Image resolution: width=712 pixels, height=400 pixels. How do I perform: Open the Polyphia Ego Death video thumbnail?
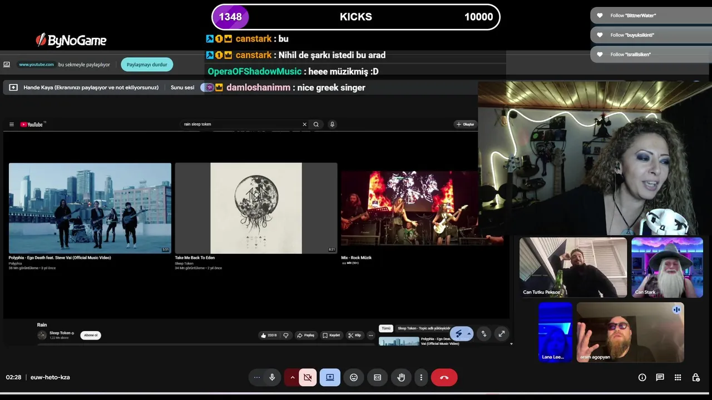tap(90, 208)
